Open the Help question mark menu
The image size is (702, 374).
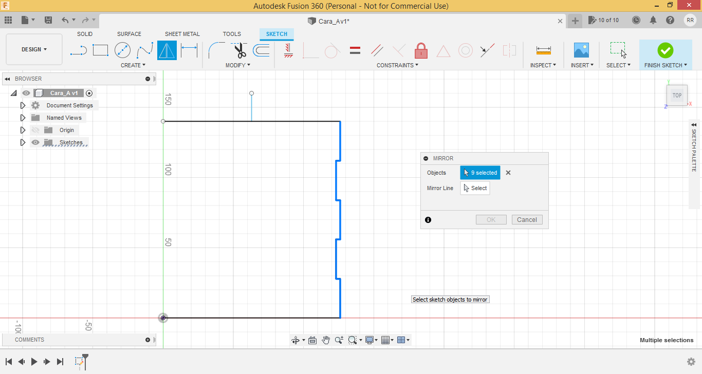click(670, 20)
